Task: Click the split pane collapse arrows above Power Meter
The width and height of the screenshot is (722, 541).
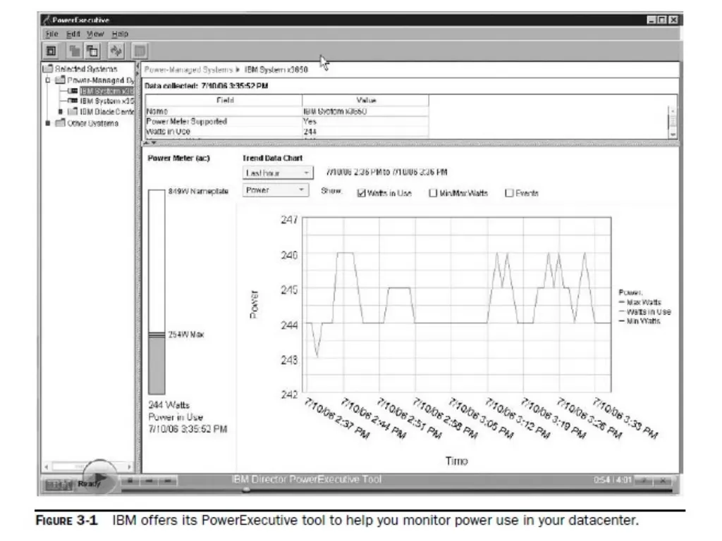Action: 151,143
